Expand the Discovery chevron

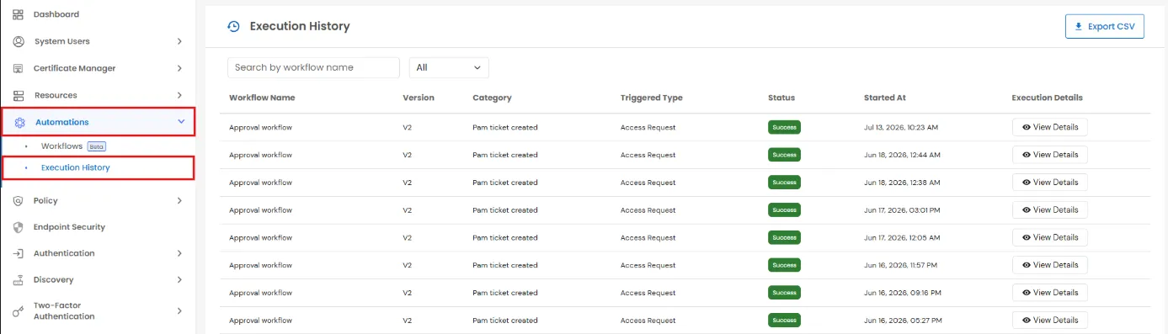(179, 279)
